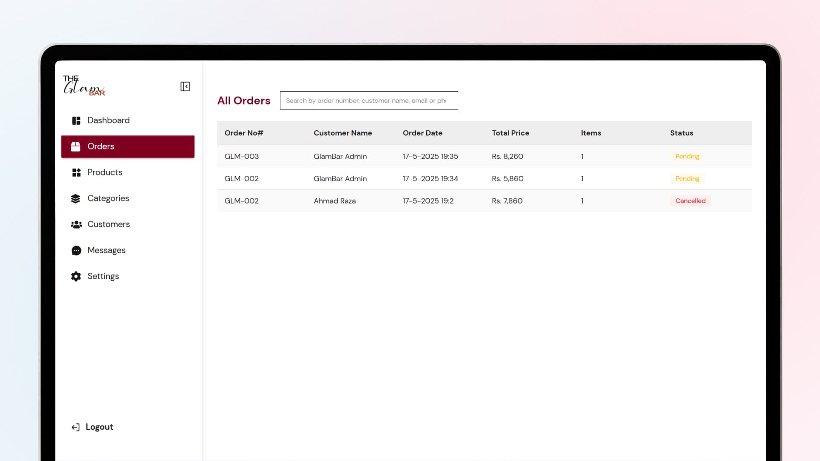
Task: Click Pending status of GLM-003
Action: coord(687,157)
